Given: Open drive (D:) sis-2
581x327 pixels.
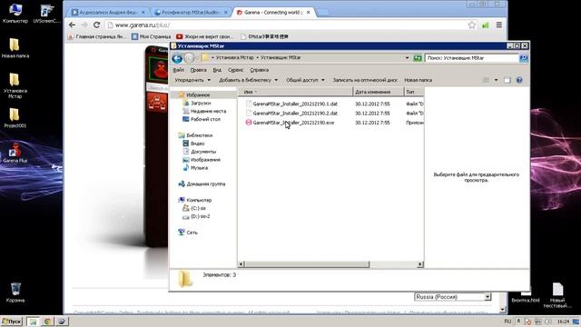Looking at the screenshot, I should pos(200,216).
